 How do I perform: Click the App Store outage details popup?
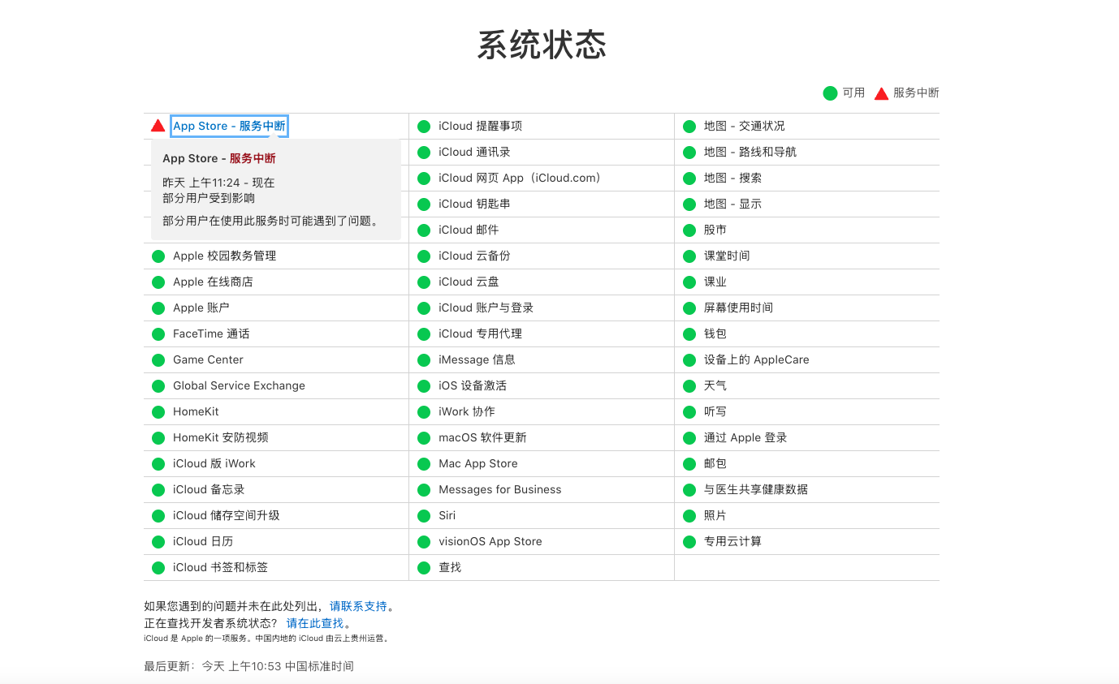(276, 190)
